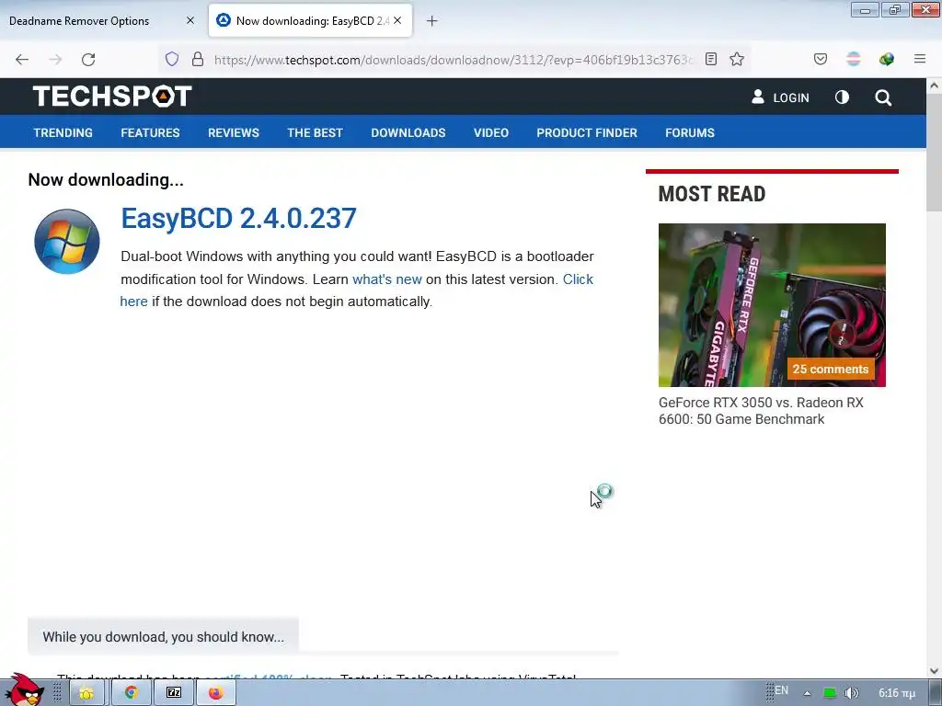Show hidden system tray icons arrow
942x706 pixels.
tap(807, 693)
